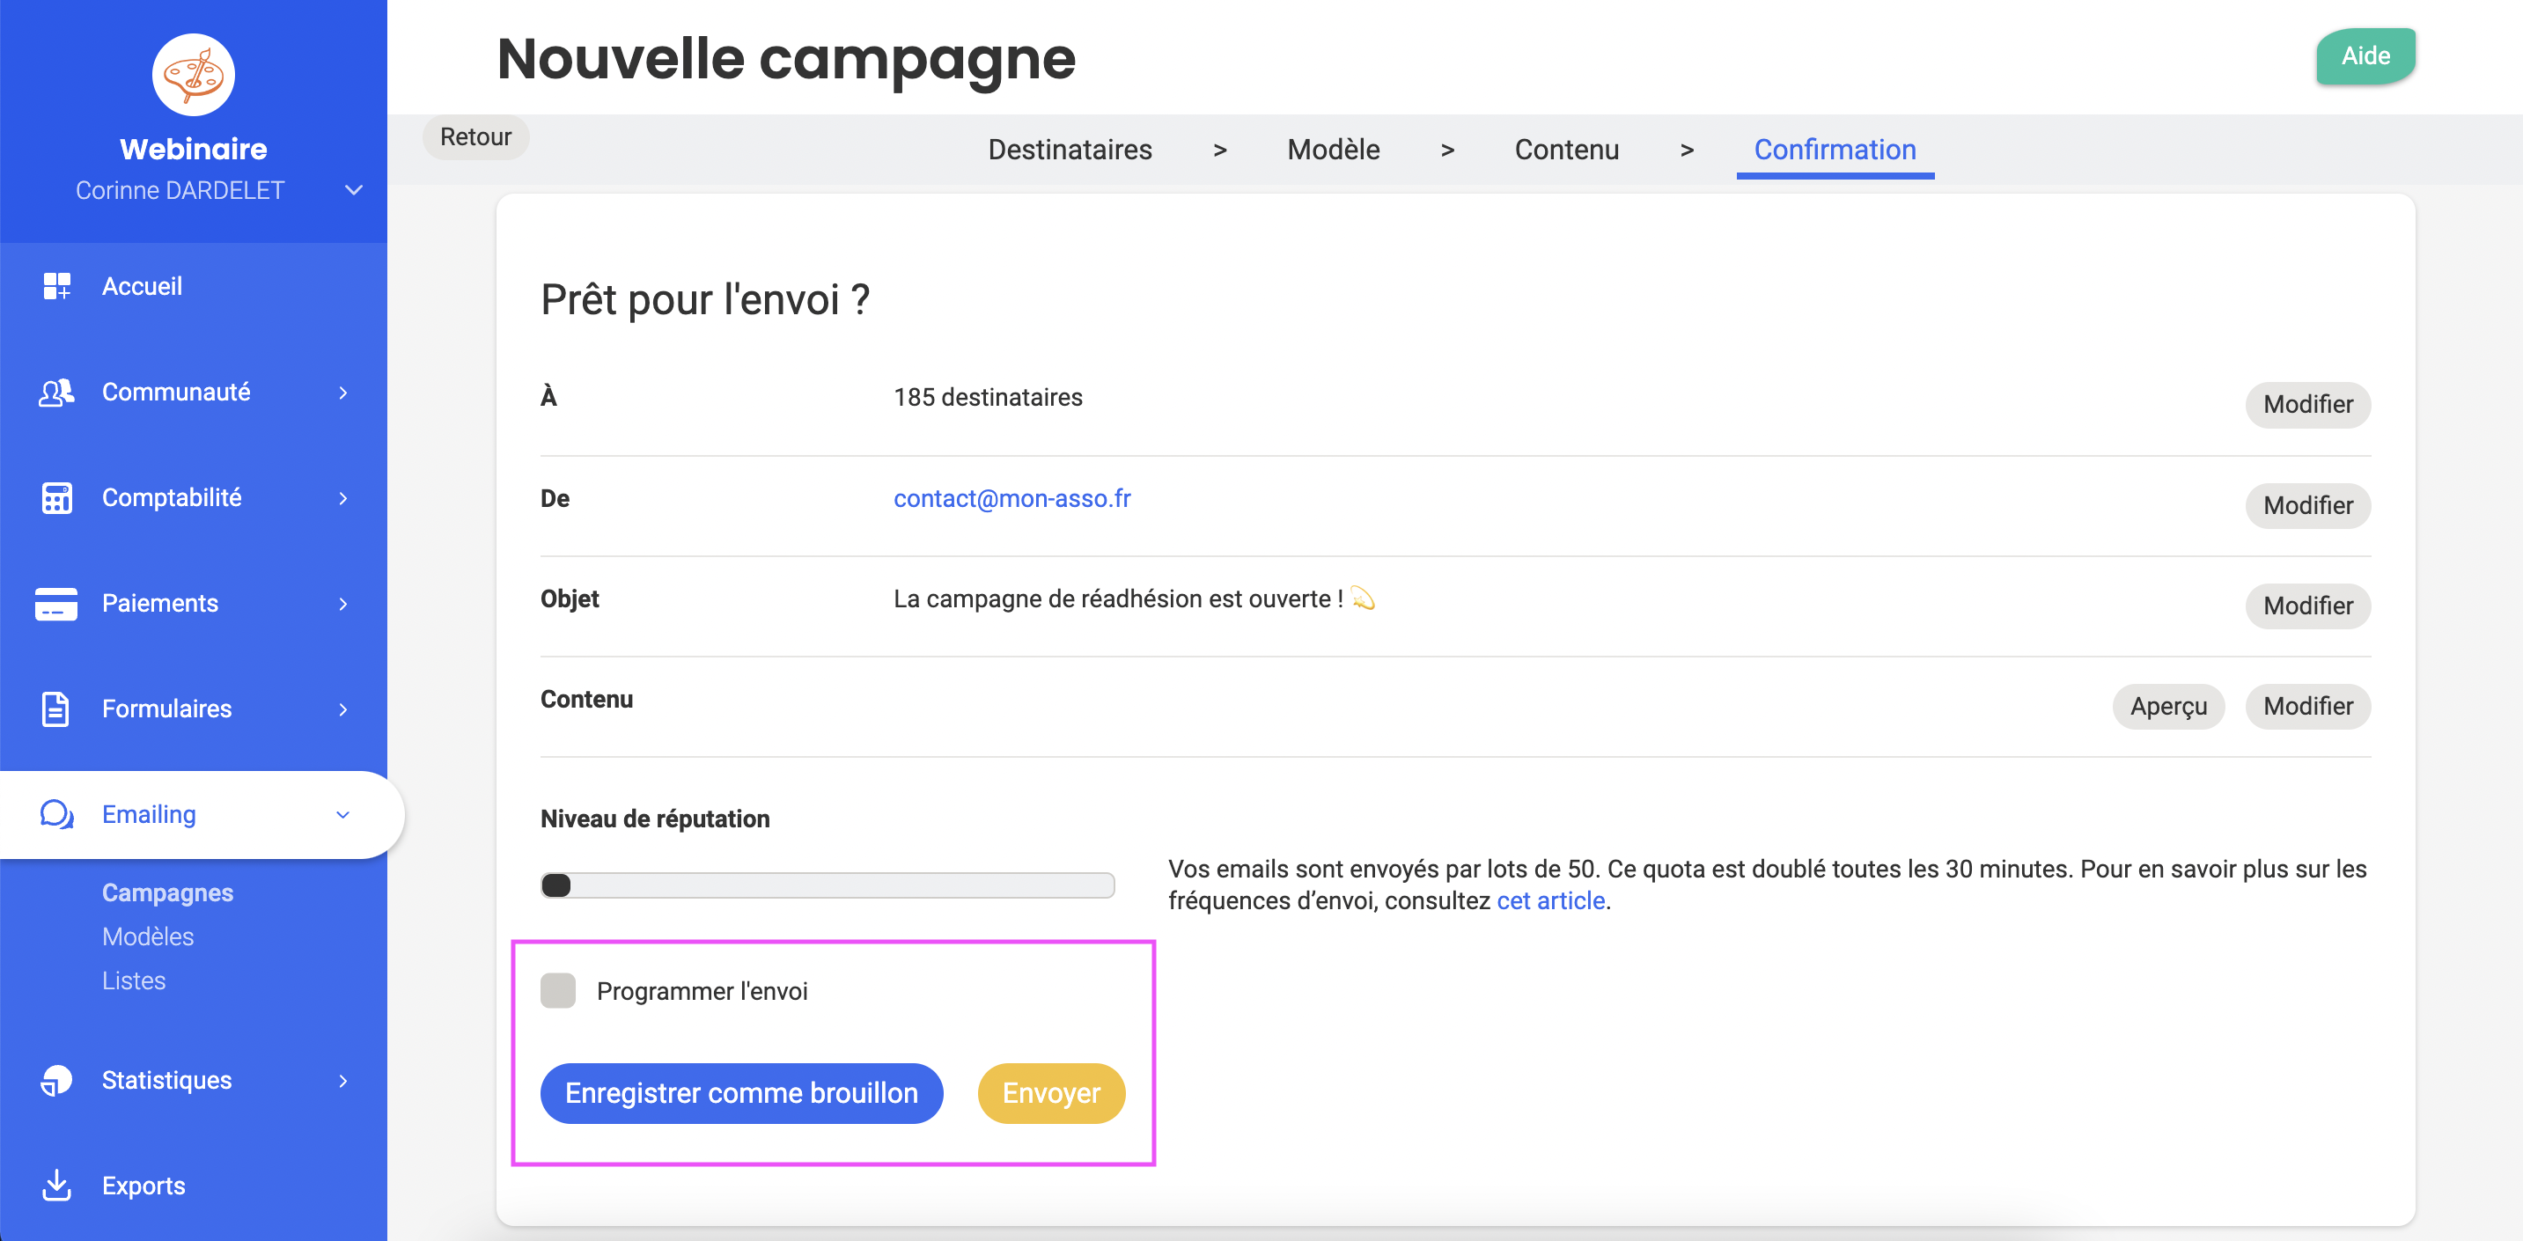The image size is (2523, 1241).
Task: Expand the Paiements submenu chevron
Action: [342, 604]
